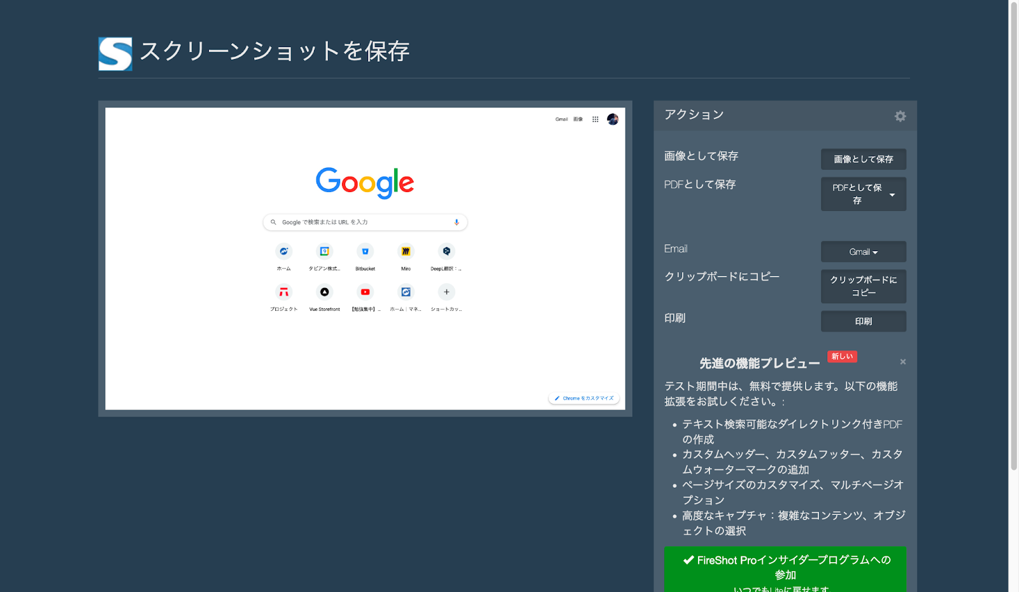Click the テキスト検索可能なダイレクトリンク付きPDF bullet
Image resolution: width=1019 pixels, height=592 pixels.
click(x=792, y=432)
